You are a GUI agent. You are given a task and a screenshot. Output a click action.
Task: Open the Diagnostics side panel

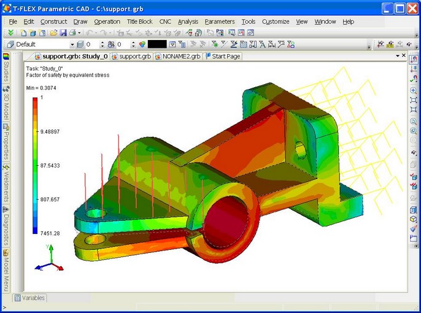coord(6,226)
